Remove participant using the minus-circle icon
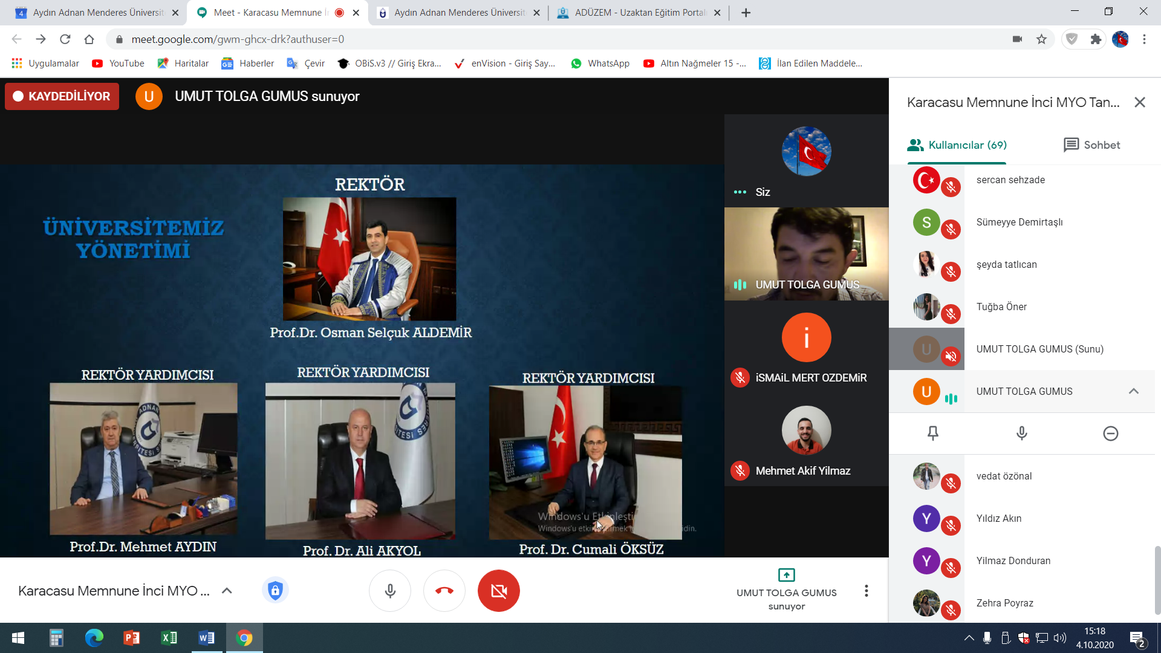The width and height of the screenshot is (1161, 653). pos(1110,433)
